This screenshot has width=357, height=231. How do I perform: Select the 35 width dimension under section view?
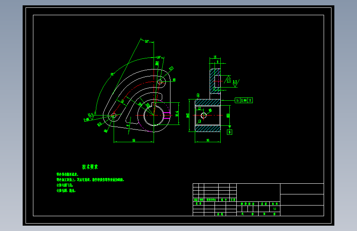pyautogui.click(x=208, y=140)
